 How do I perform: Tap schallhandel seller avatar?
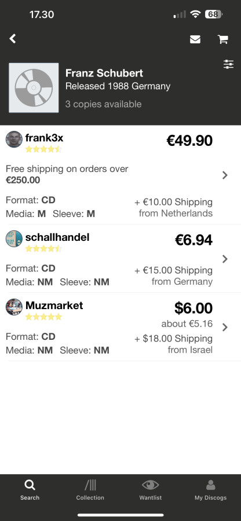[14, 239]
